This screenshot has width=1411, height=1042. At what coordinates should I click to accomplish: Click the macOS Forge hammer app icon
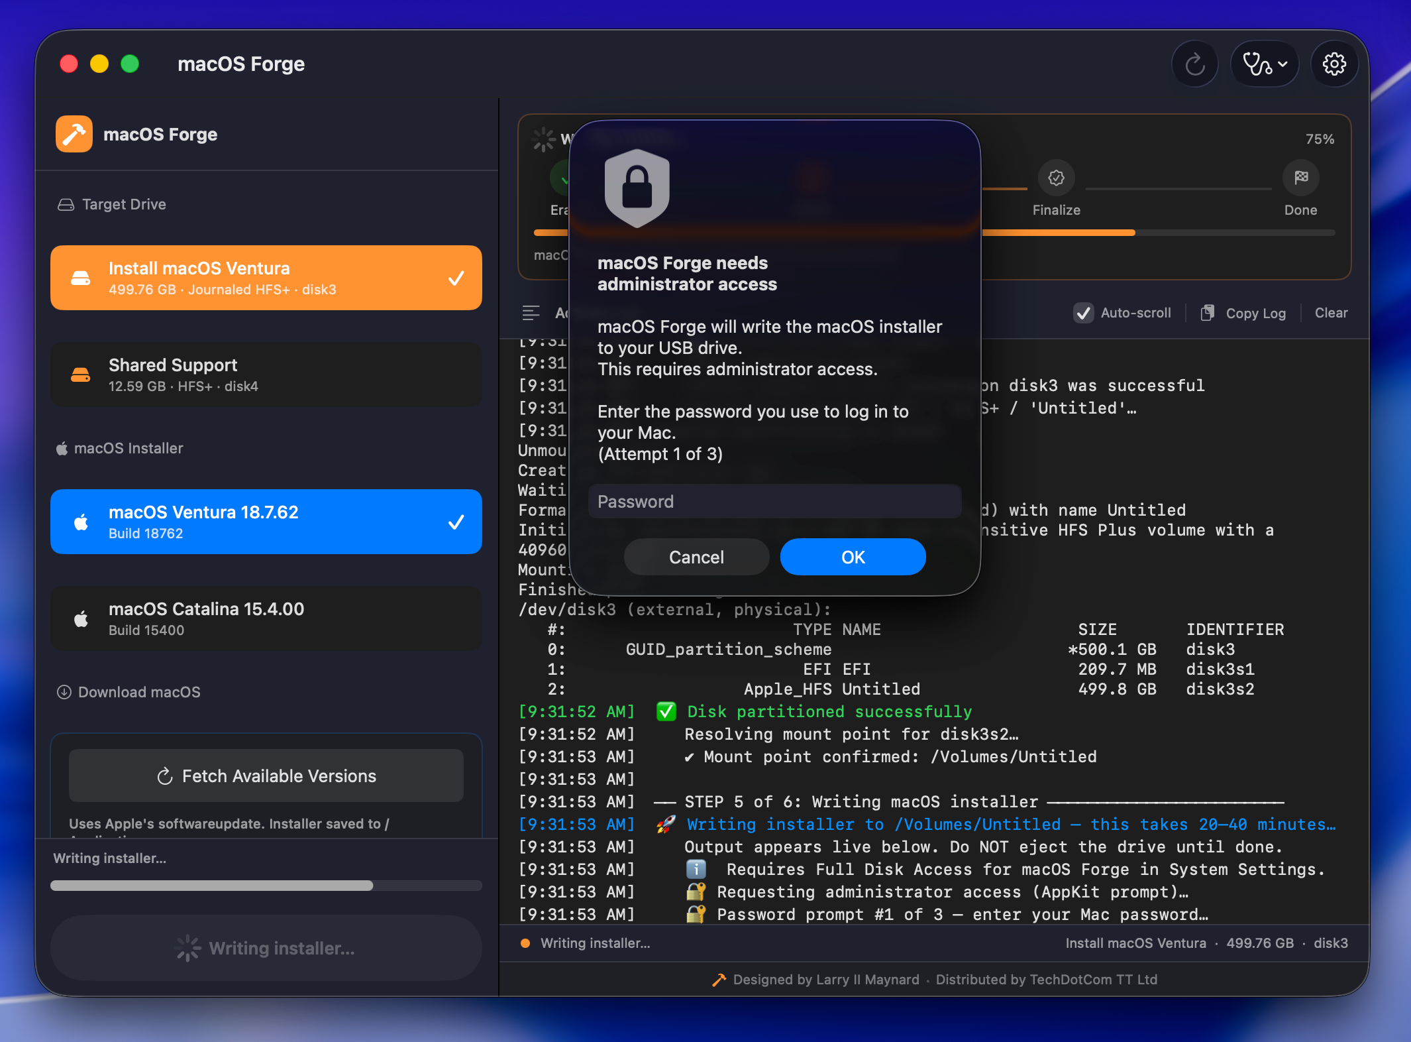[74, 134]
